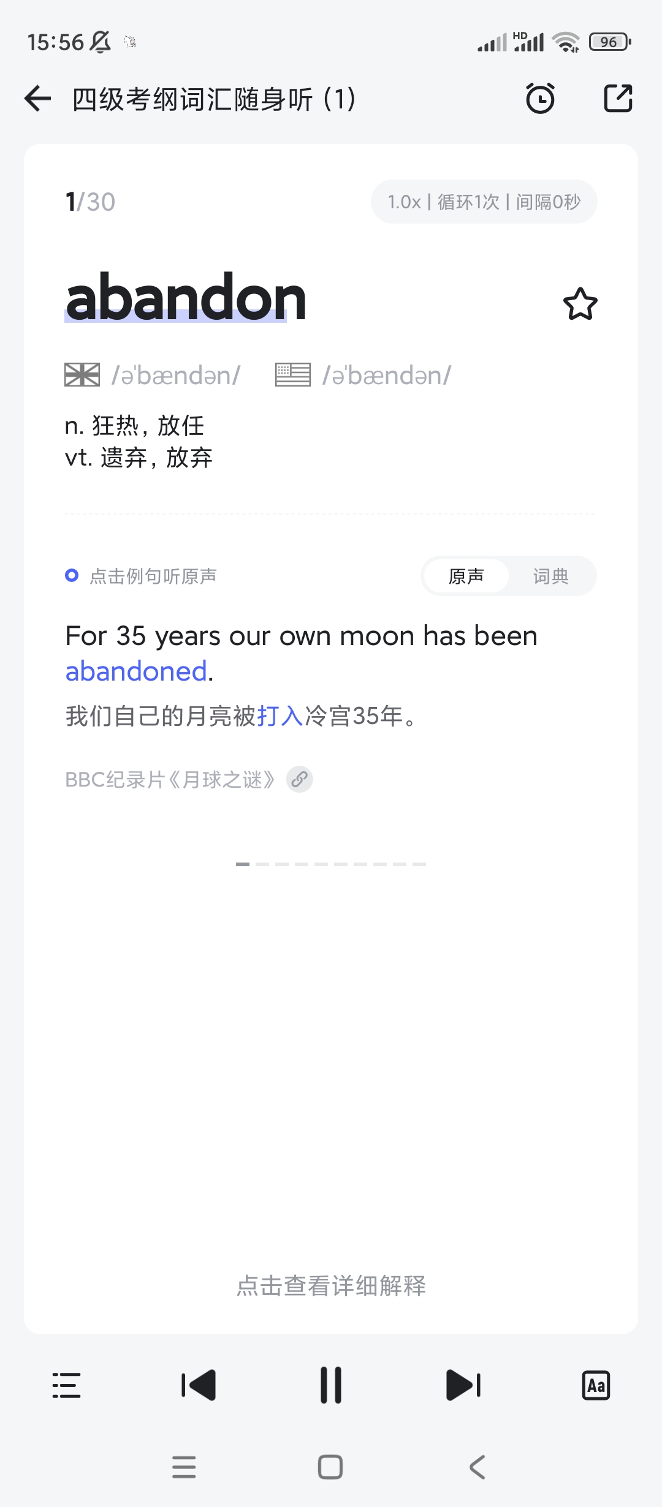Switch to the 词典 tab

pos(550,576)
